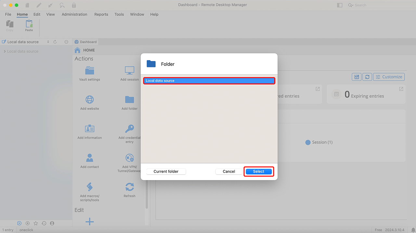Open the recent history clock icon

[44, 223]
